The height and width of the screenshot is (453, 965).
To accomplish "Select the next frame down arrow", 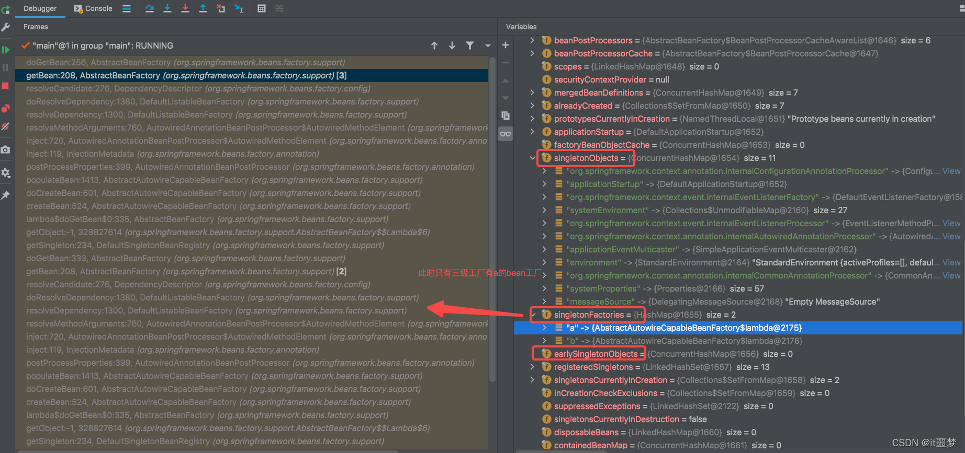I will click(452, 45).
